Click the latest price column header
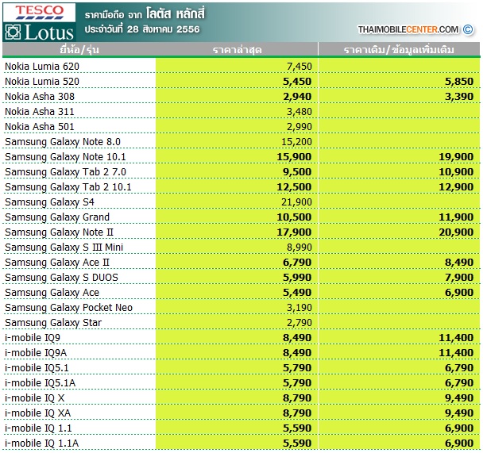Image resolution: width=483 pixels, height=453 pixels. pos(237,49)
